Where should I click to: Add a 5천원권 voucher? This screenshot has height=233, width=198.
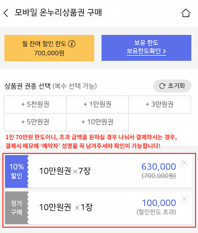[x=35, y=104]
